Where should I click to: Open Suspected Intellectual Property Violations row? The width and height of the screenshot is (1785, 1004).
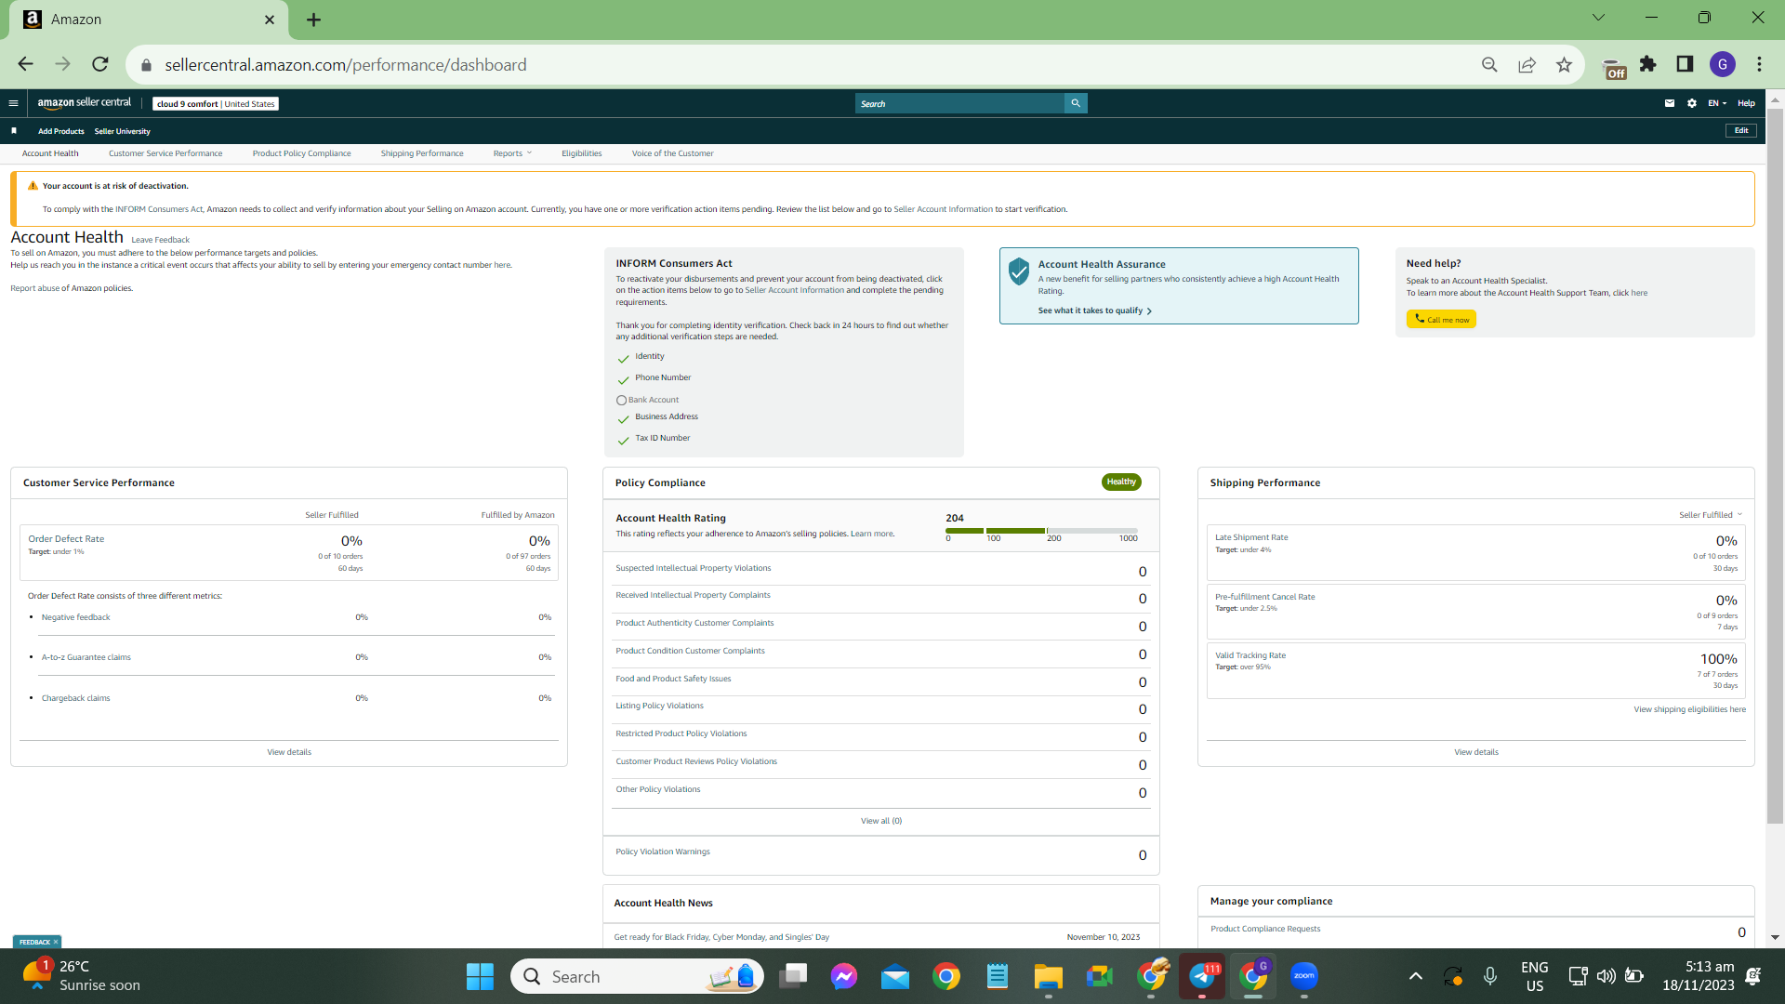click(x=881, y=569)
